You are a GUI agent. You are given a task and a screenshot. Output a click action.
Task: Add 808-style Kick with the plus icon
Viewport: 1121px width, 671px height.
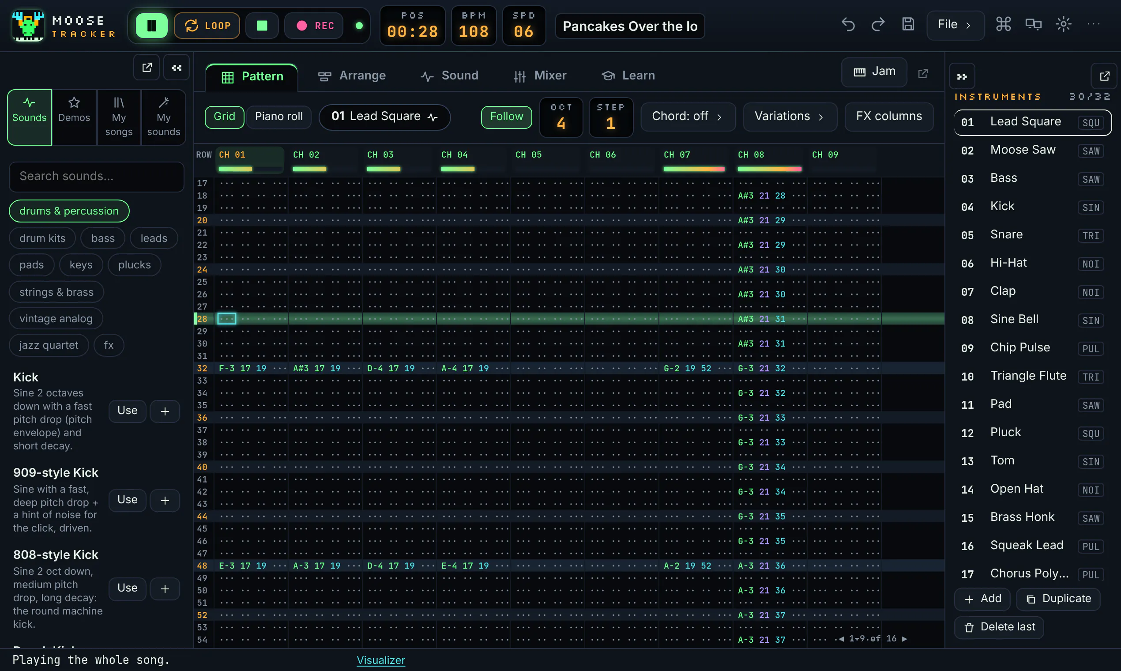coord(165,589)
